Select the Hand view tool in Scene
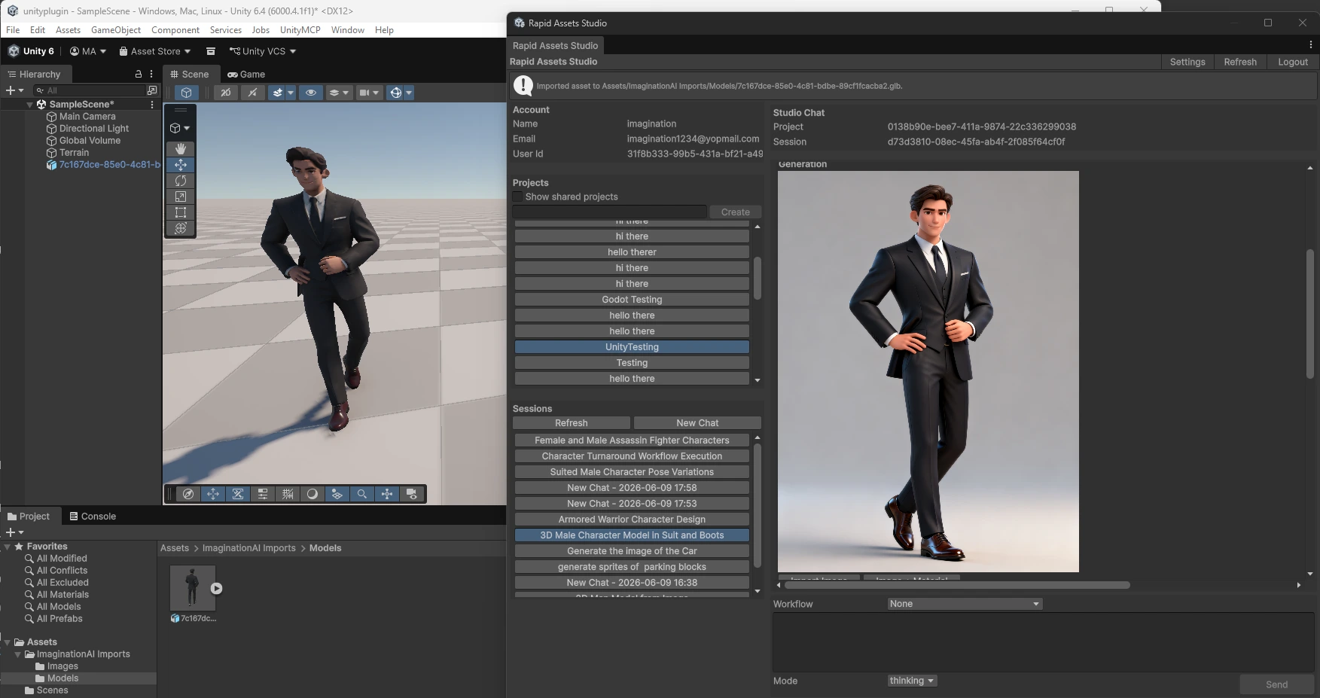The height and width of the screenshot is (698, 1320). [181, 149]
